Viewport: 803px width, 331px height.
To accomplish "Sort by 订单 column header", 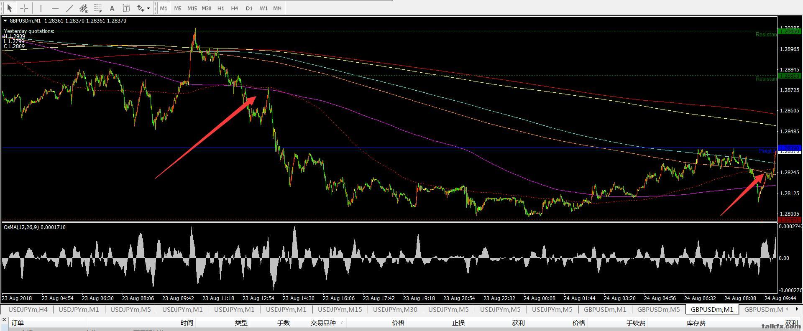I will (18, 323).
